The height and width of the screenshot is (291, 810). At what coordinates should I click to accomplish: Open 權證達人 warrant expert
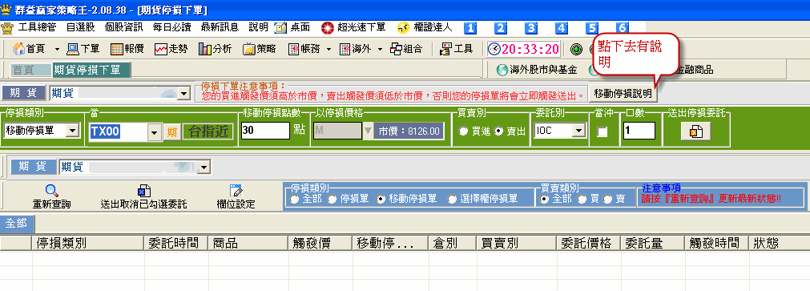pyautogui.click(x=425, y=28)
